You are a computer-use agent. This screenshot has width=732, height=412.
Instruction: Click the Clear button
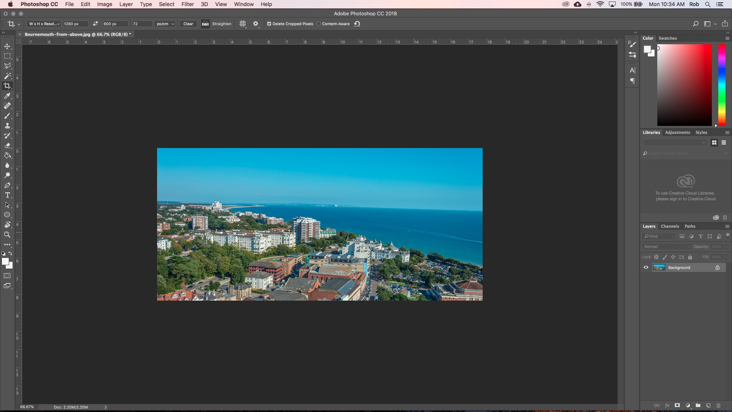pos(188,24)
